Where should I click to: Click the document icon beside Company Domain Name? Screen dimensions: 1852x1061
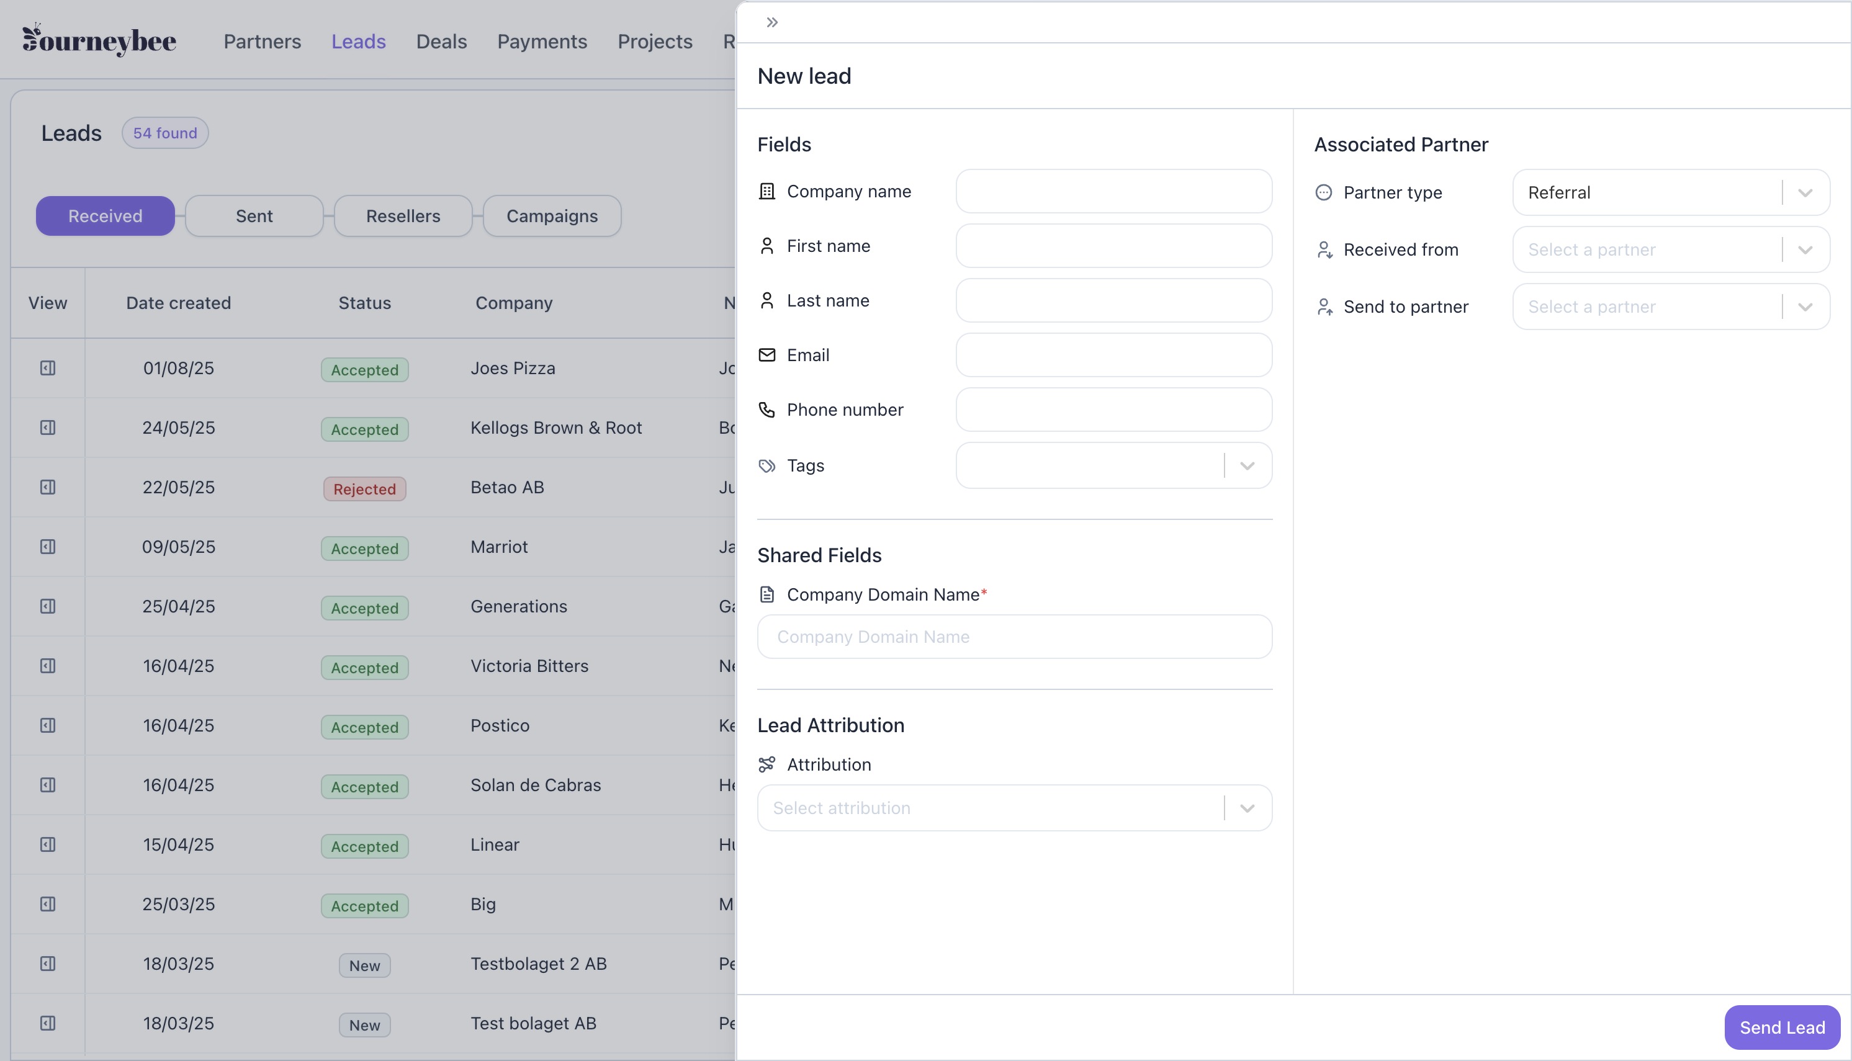pyautogui.click(x=766, y=594)
